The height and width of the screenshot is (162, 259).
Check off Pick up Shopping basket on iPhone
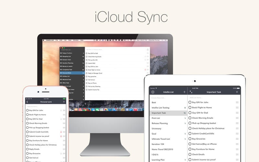28,128
